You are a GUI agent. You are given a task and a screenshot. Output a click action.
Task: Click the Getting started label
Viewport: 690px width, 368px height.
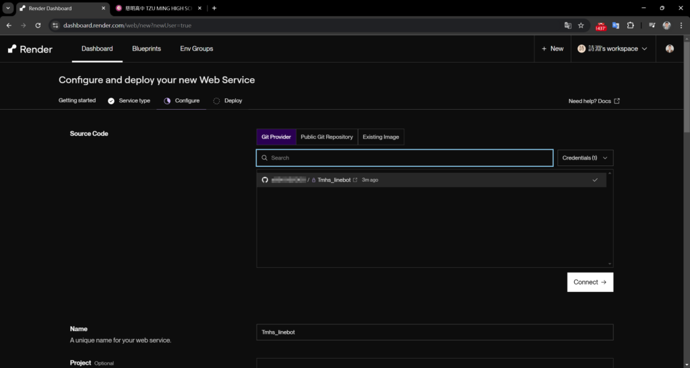point(77,100)
